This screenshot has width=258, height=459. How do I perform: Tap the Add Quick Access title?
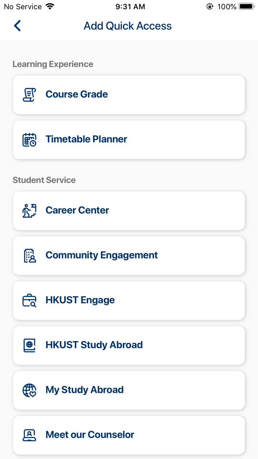(x=128, y=26)
